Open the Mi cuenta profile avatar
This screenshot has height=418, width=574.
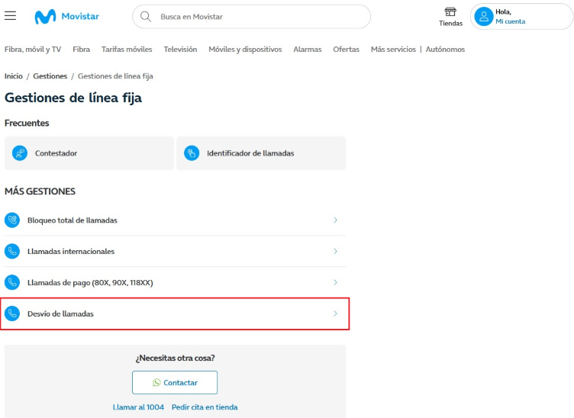[x=483, y=17]
